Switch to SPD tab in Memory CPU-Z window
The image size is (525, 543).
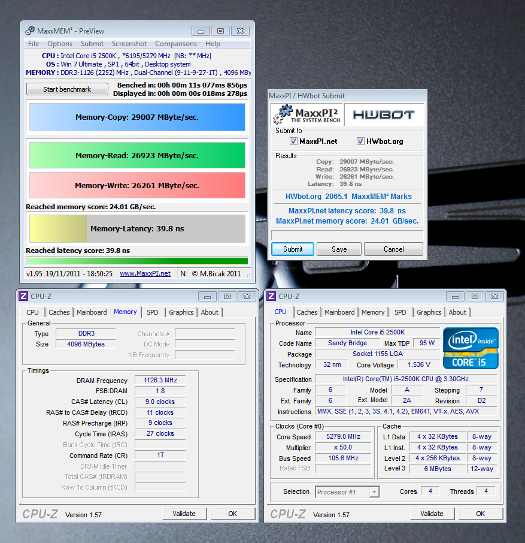click(x=152, y=312)
